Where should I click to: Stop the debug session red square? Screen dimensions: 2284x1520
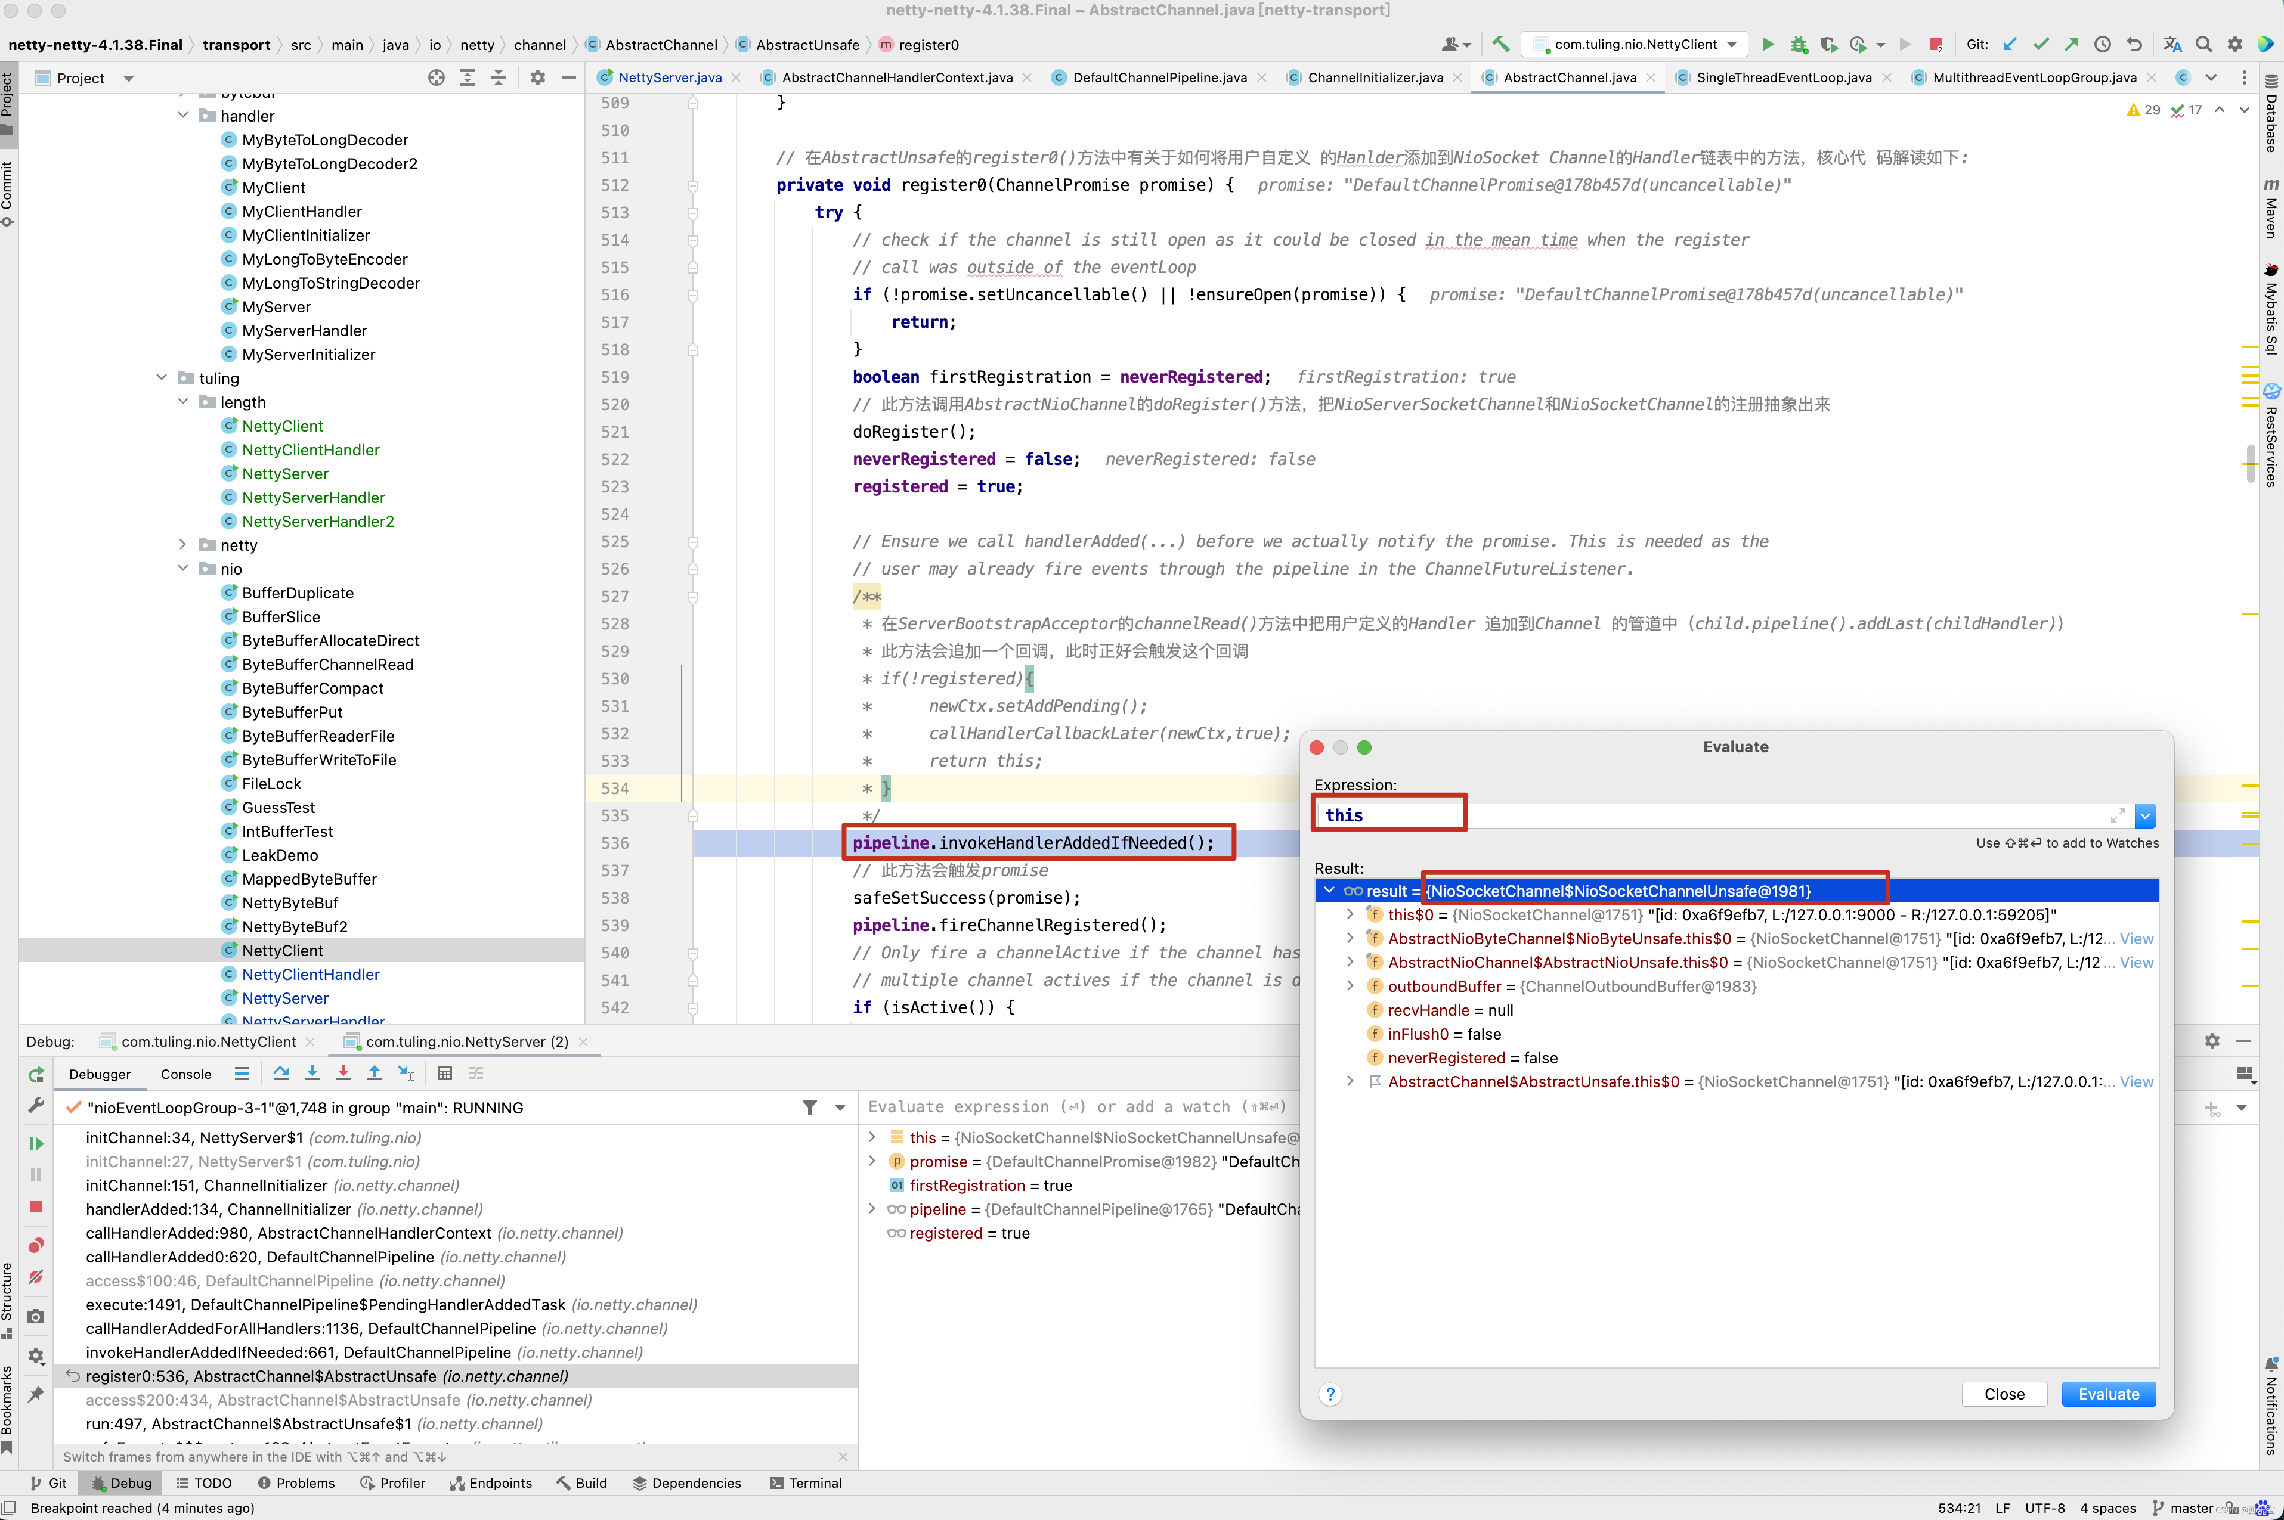point(36,1207)
